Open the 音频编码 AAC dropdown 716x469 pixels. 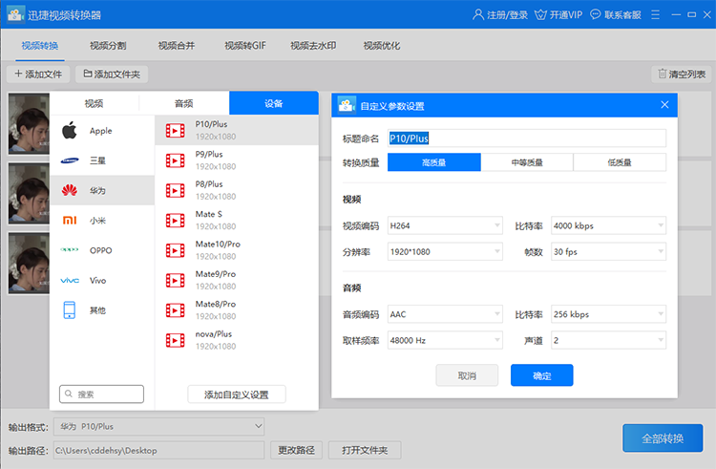point(445,313)
